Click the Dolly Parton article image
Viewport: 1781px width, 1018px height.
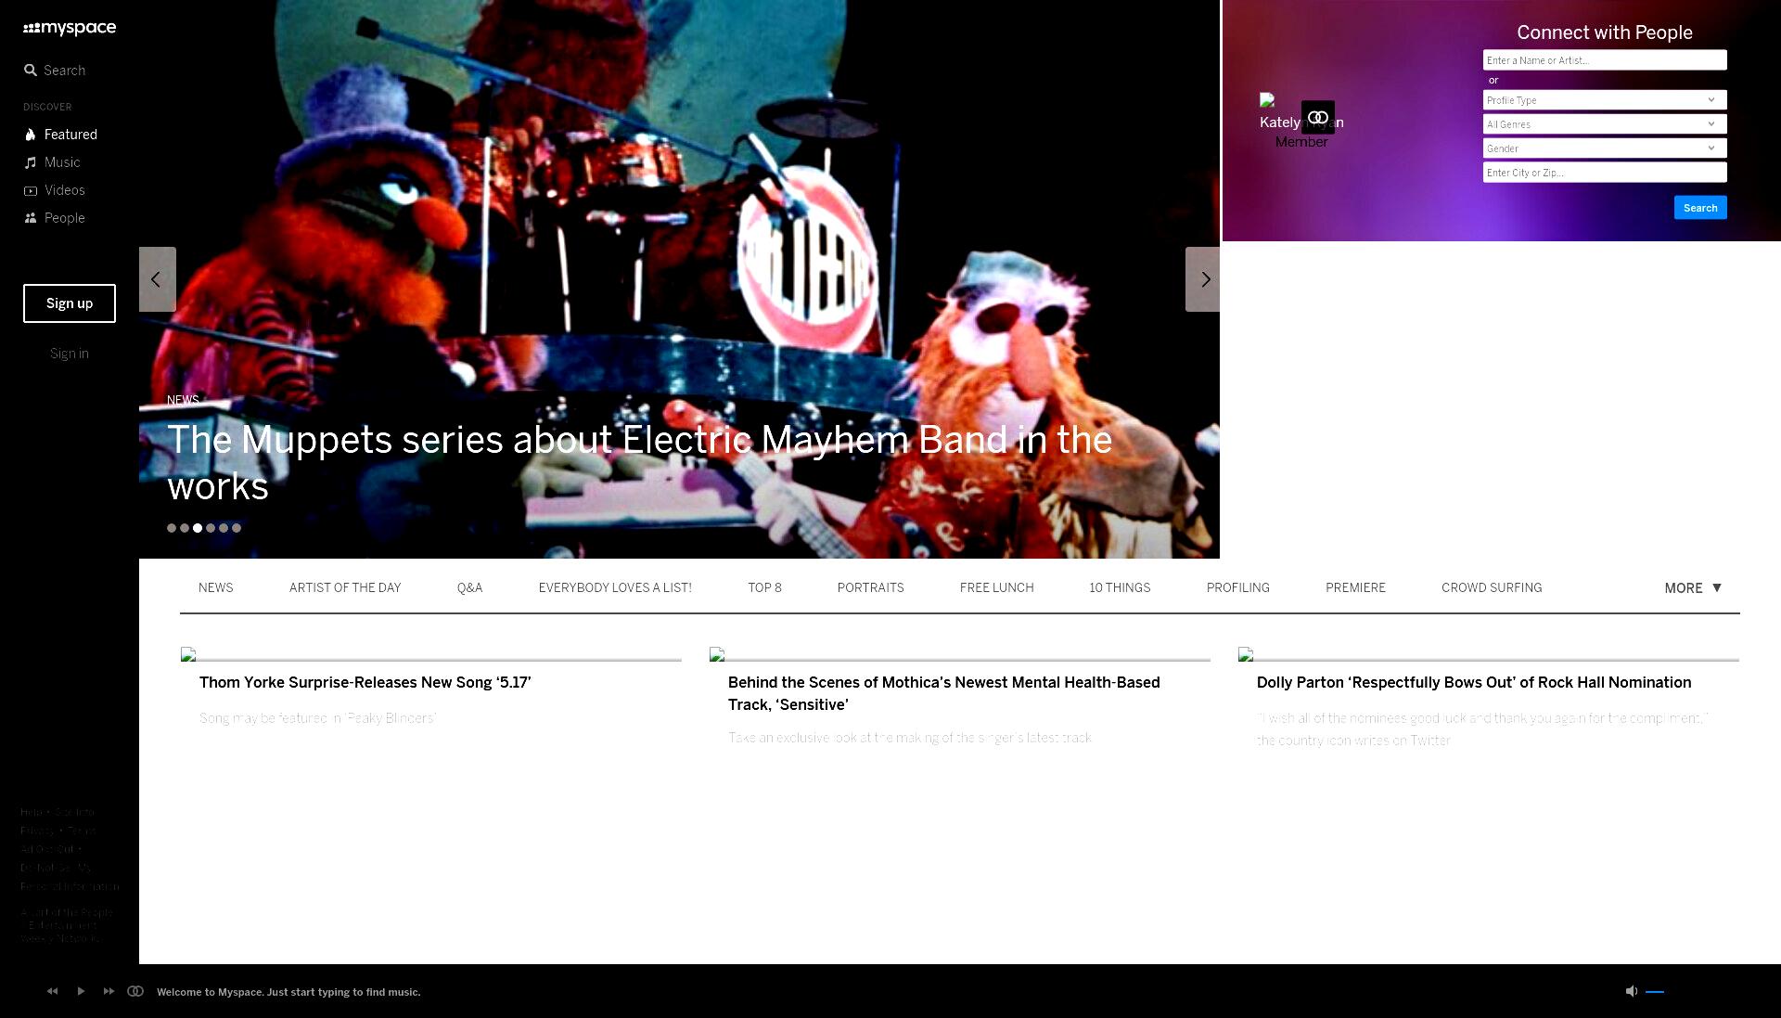point(1489,654)
